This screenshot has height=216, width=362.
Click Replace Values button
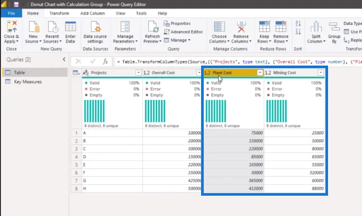click(353, 40)
